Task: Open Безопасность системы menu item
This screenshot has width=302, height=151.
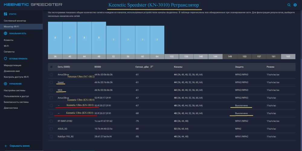Action: 16,102
